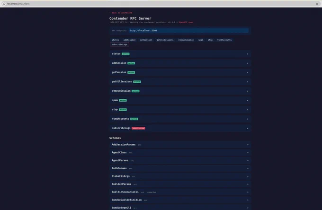Viewport: 322px width, 210px height.
Task: Open the src link beside BundleCallDefinition
Action: [145, 200]
